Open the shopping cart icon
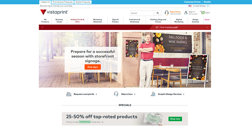This screenshot has height=129, width=252. pos(202,13)
